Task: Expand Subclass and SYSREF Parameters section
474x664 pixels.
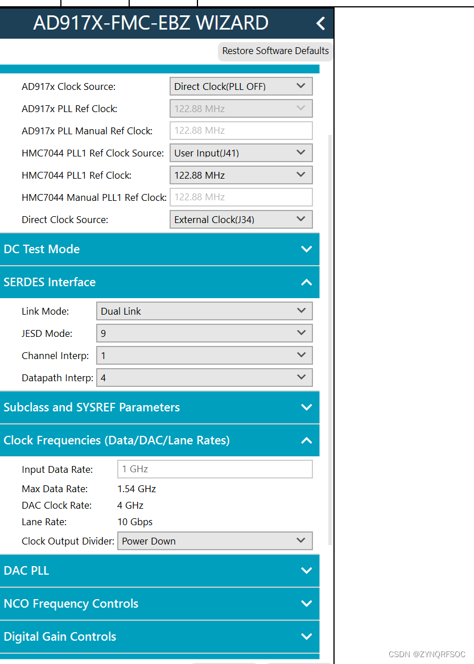Action: [160, 407]
